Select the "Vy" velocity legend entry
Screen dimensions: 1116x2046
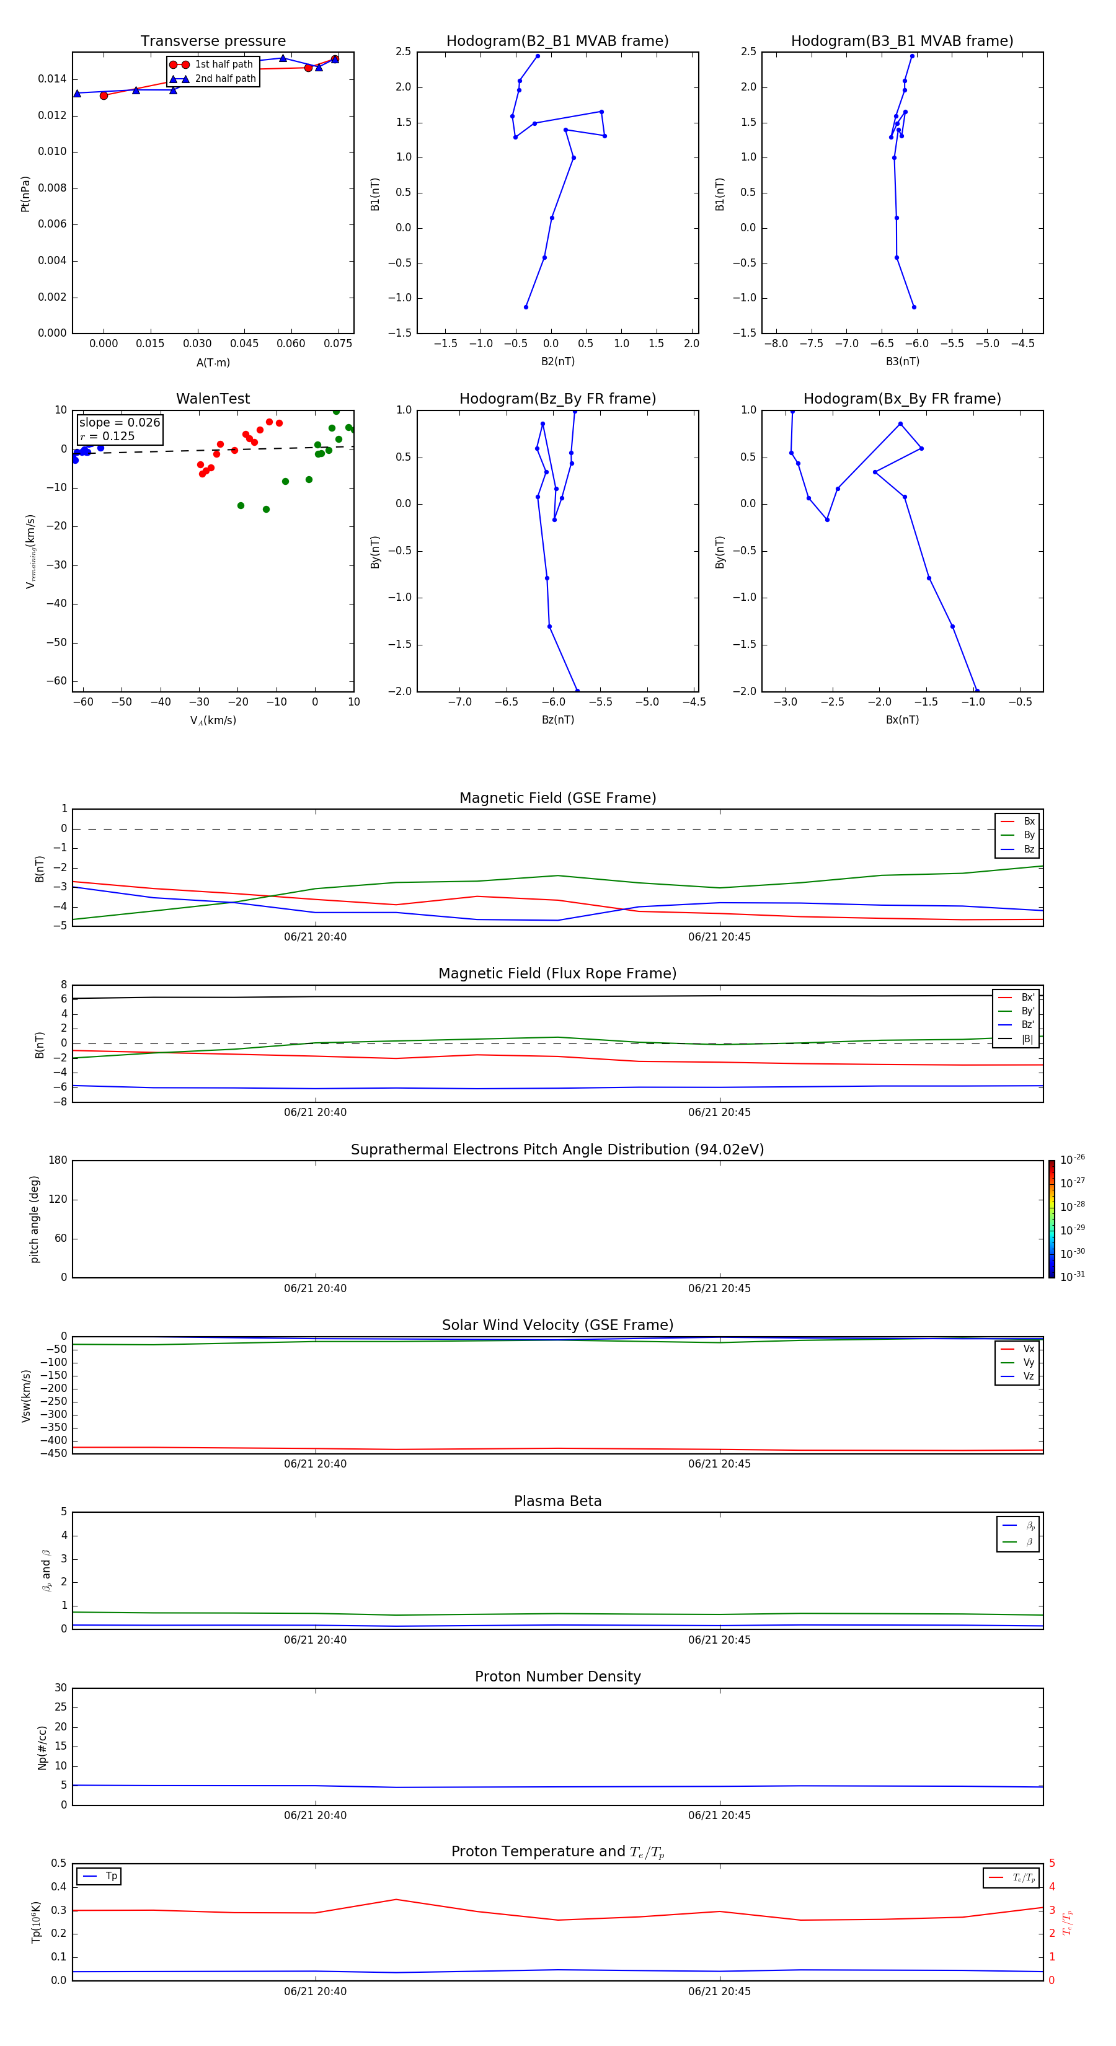click(x=1017, y=1362)
